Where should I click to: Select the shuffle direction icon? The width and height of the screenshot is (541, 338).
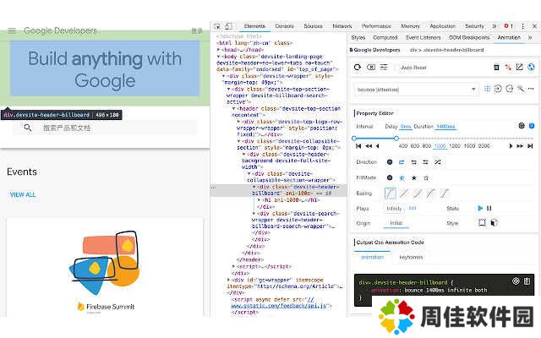437,161
